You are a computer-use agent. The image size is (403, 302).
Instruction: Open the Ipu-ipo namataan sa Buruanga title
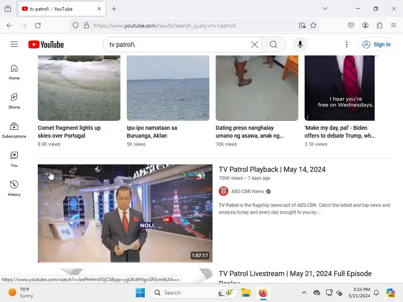(x=152, y=132)
